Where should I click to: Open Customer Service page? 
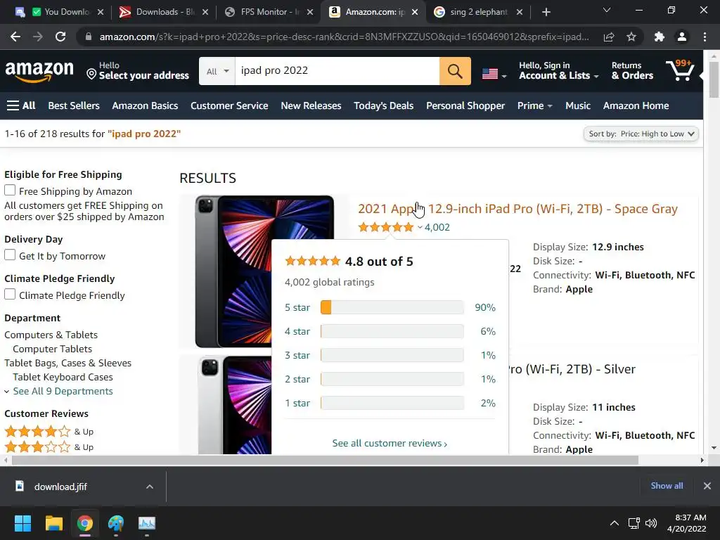[229, 105]
